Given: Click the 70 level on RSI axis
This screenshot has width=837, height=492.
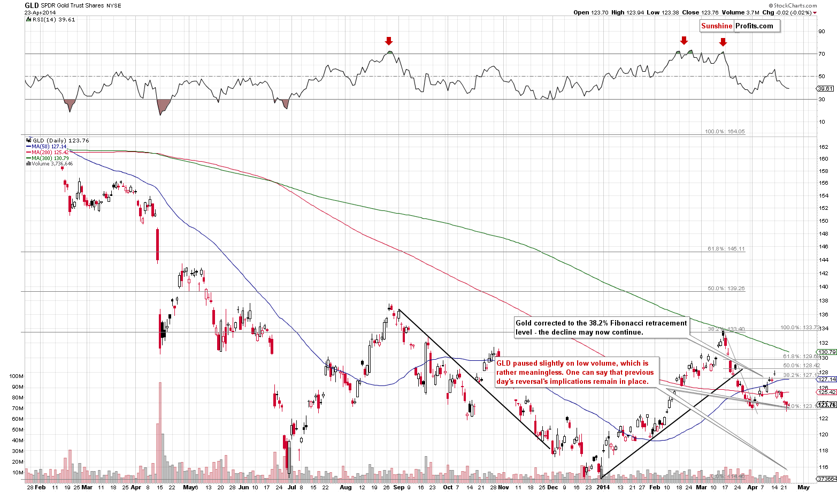Looking at the screenshot, I should click(821, 54).
